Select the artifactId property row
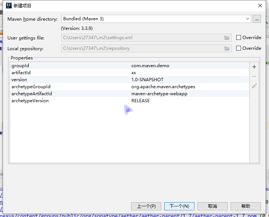This screenshot has width=269, height=217. point(130,73)
